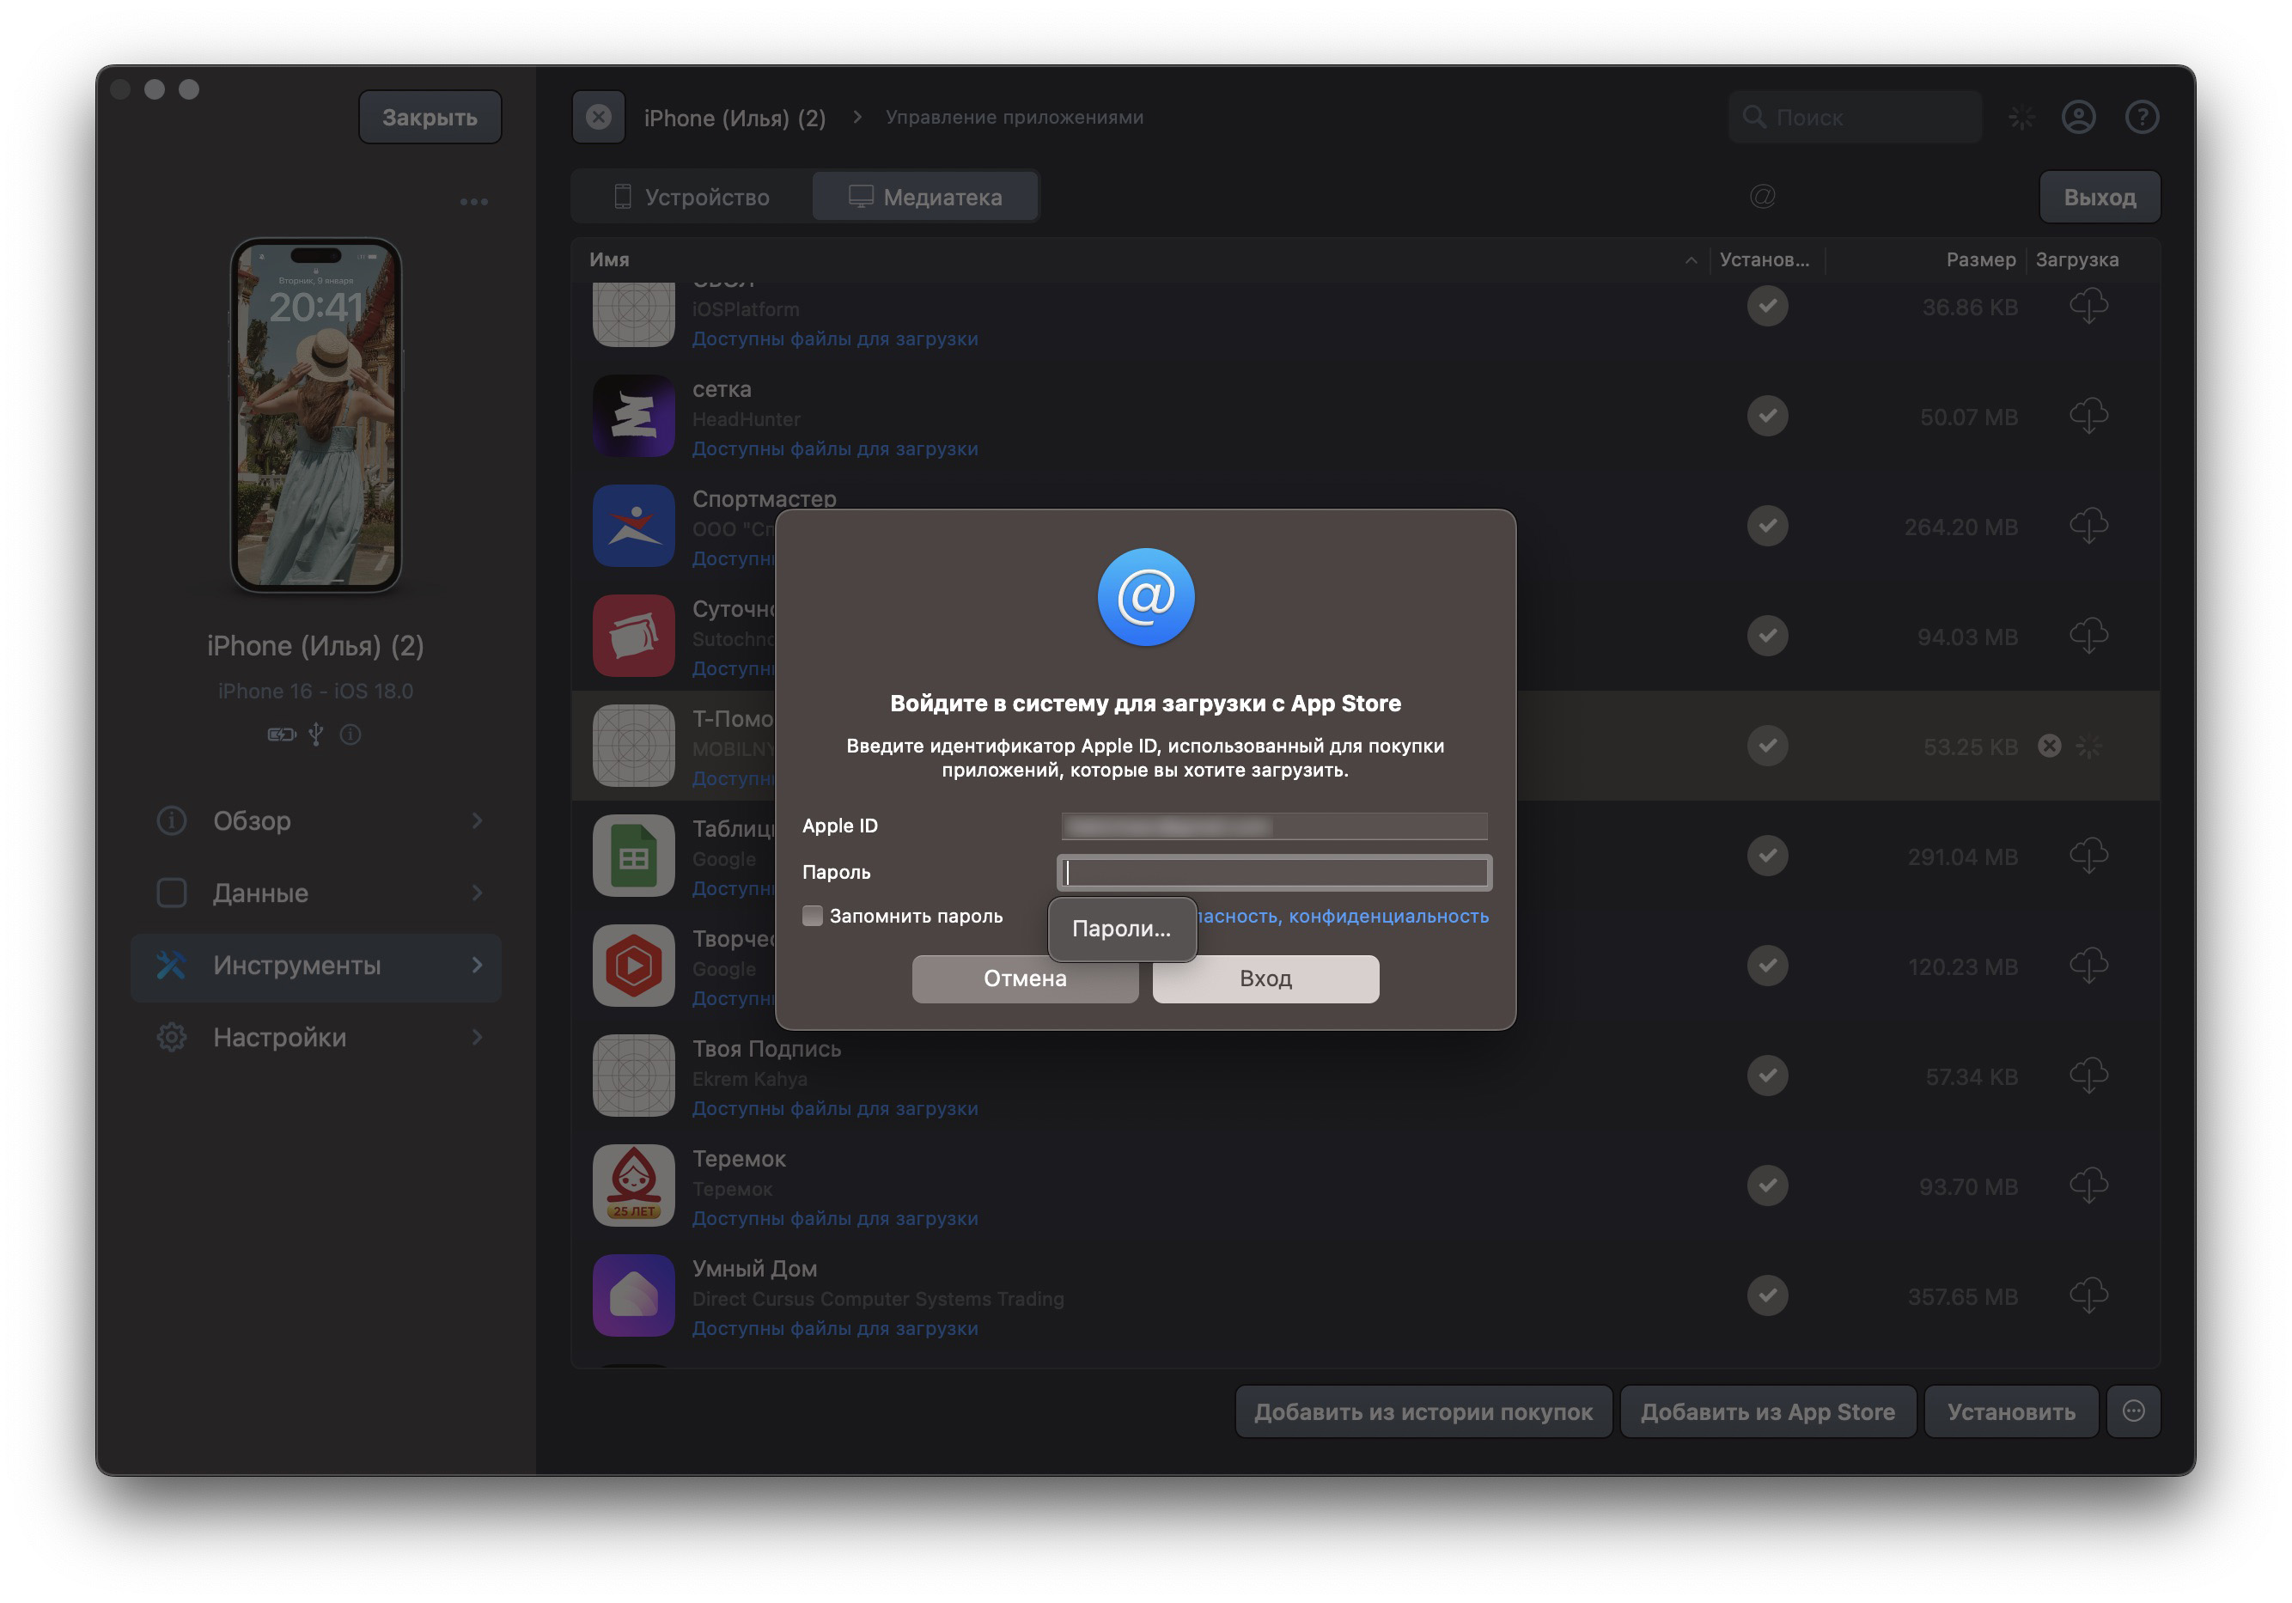The width and height of the screenshot is (2292, 1603).
Task: Open Теремок available files link
Action: 834,1219
